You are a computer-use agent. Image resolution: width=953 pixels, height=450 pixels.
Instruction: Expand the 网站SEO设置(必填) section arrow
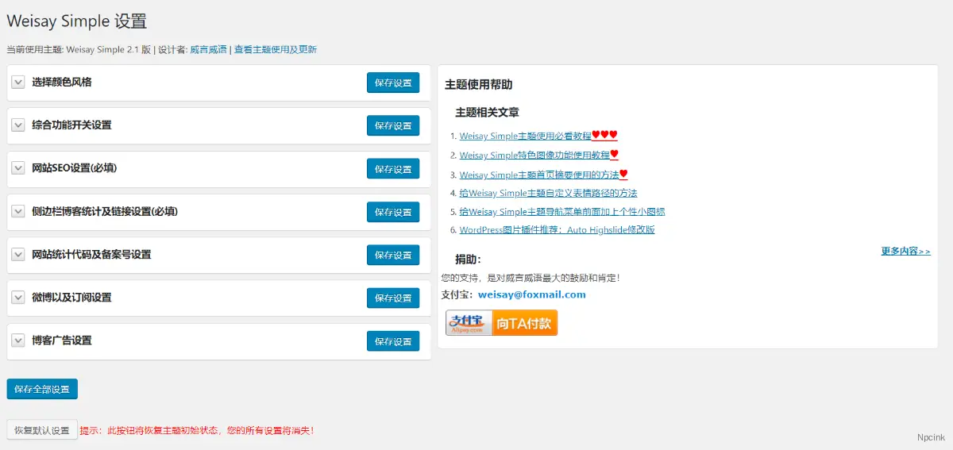(19, 168)
